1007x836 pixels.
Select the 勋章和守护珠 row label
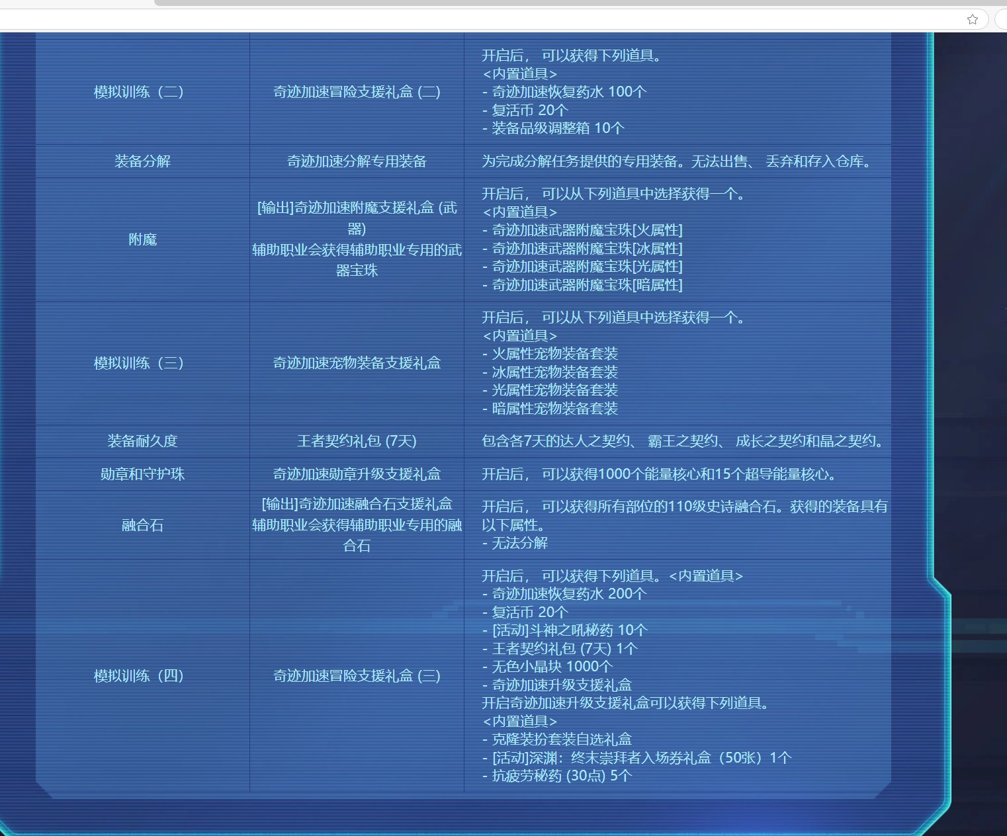pyautogui.click(x=140, y=474)
